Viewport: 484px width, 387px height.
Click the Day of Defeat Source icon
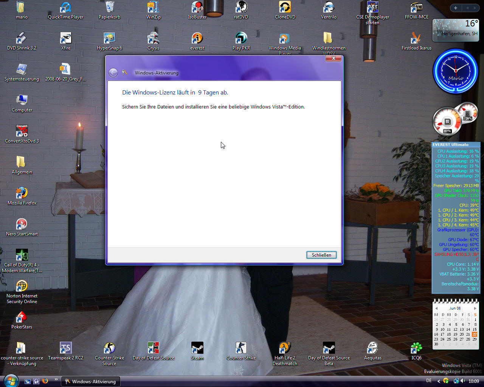(154, 351)
